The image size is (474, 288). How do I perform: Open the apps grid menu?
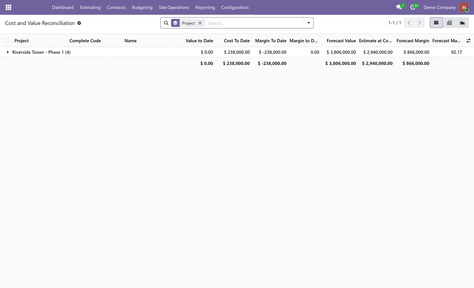[8, 7]
